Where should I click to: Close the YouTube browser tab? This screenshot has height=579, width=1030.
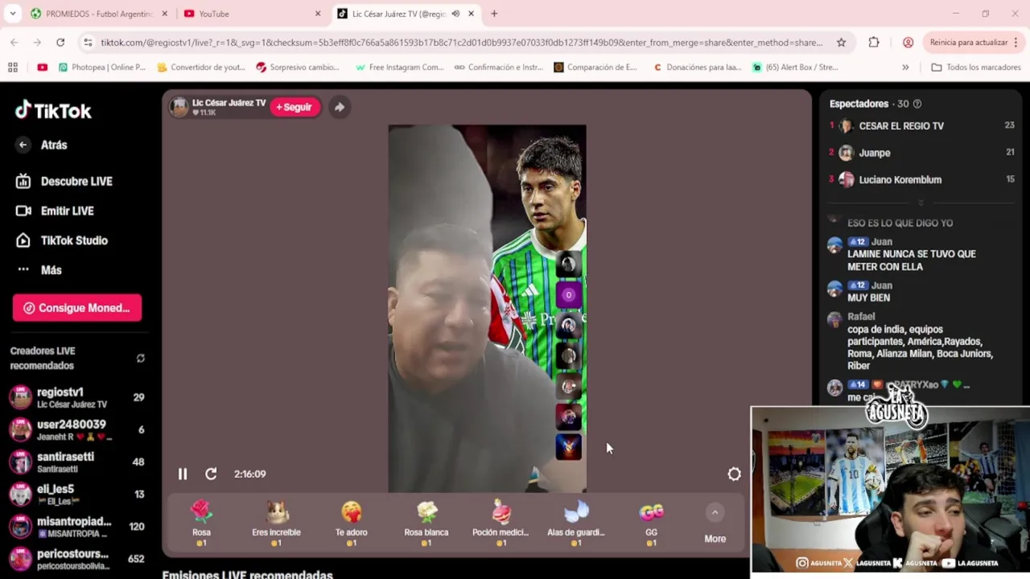pos(318,14)
